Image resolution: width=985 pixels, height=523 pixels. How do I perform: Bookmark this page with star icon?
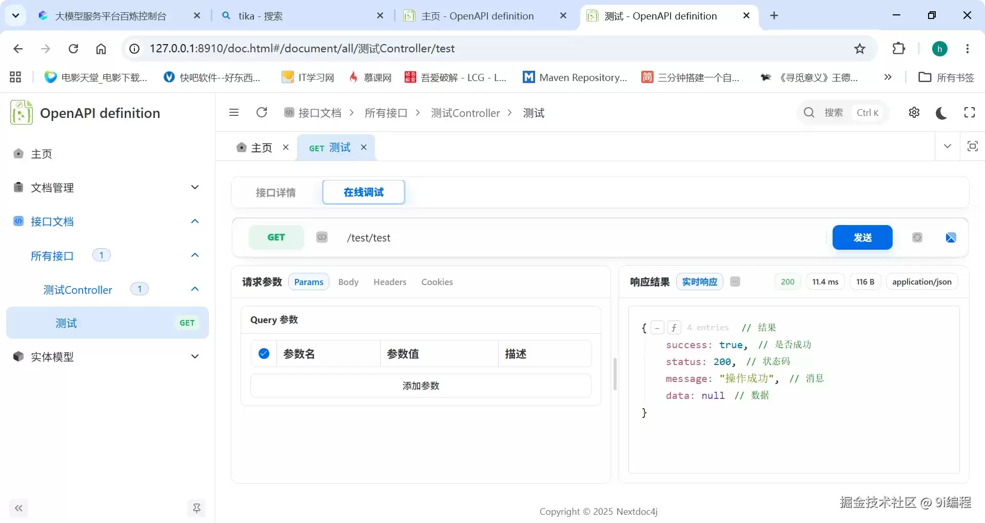click(x=860, y=49)
